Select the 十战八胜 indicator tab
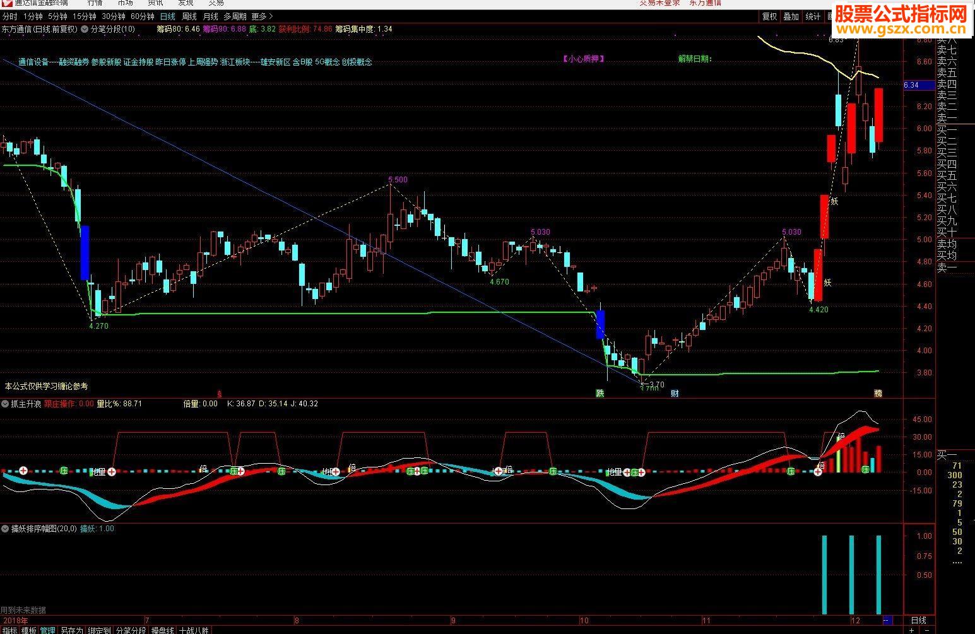The height and width of the screenshot is (634, 975). click(194, 630)
